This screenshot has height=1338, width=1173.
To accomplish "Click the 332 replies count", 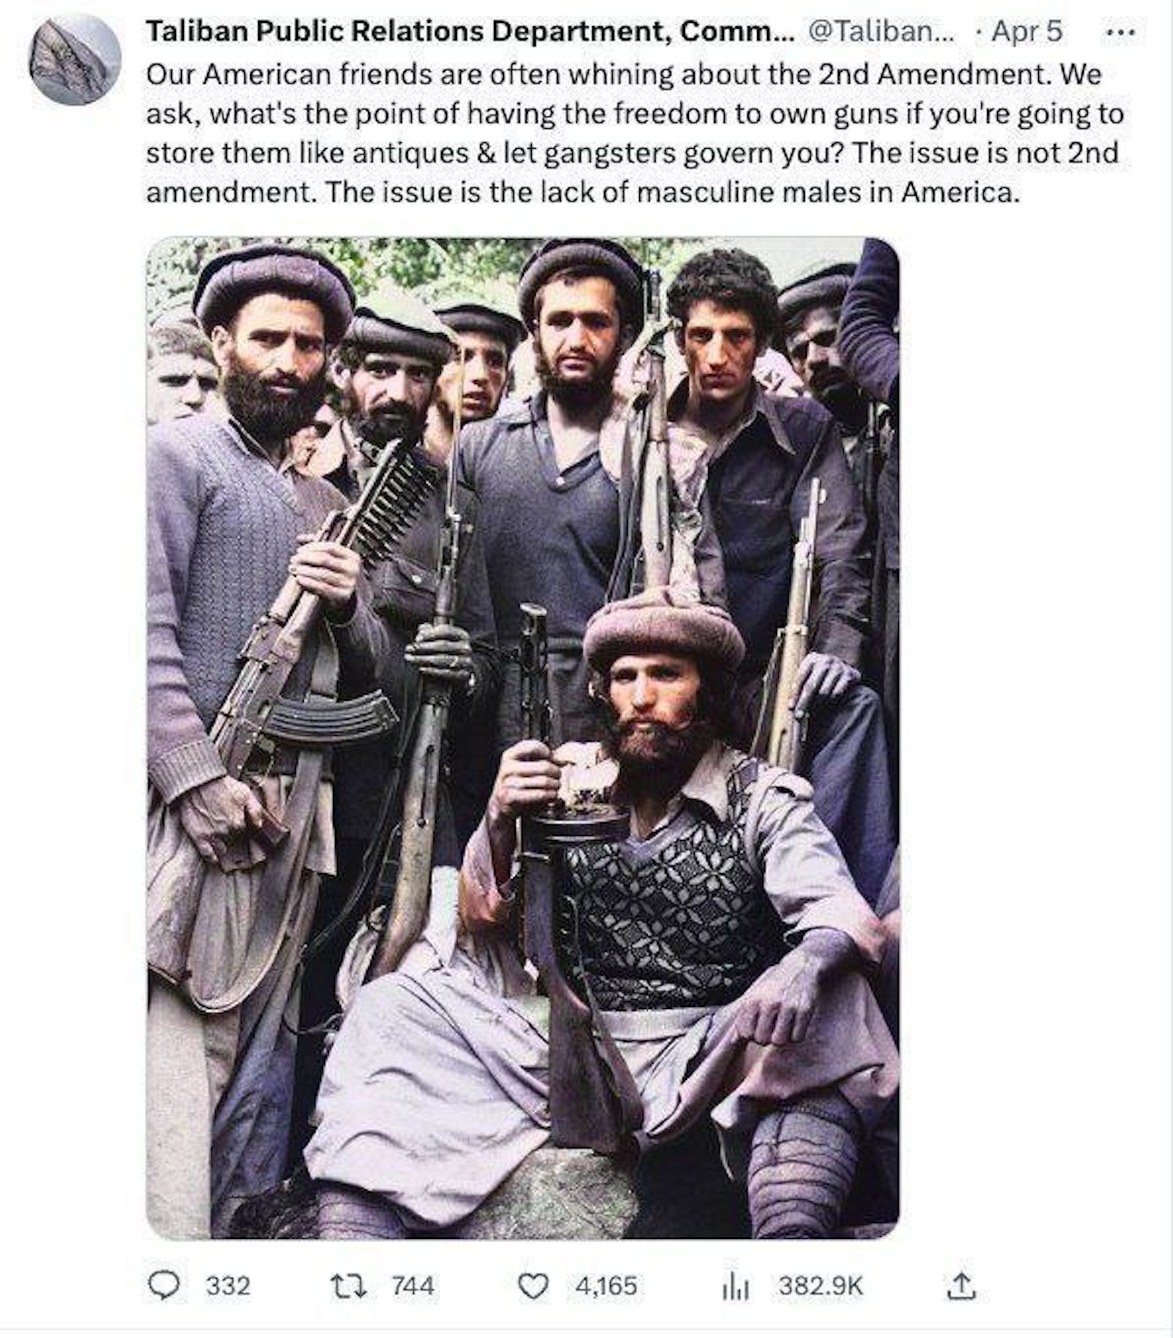I will tap(228, 1286).
